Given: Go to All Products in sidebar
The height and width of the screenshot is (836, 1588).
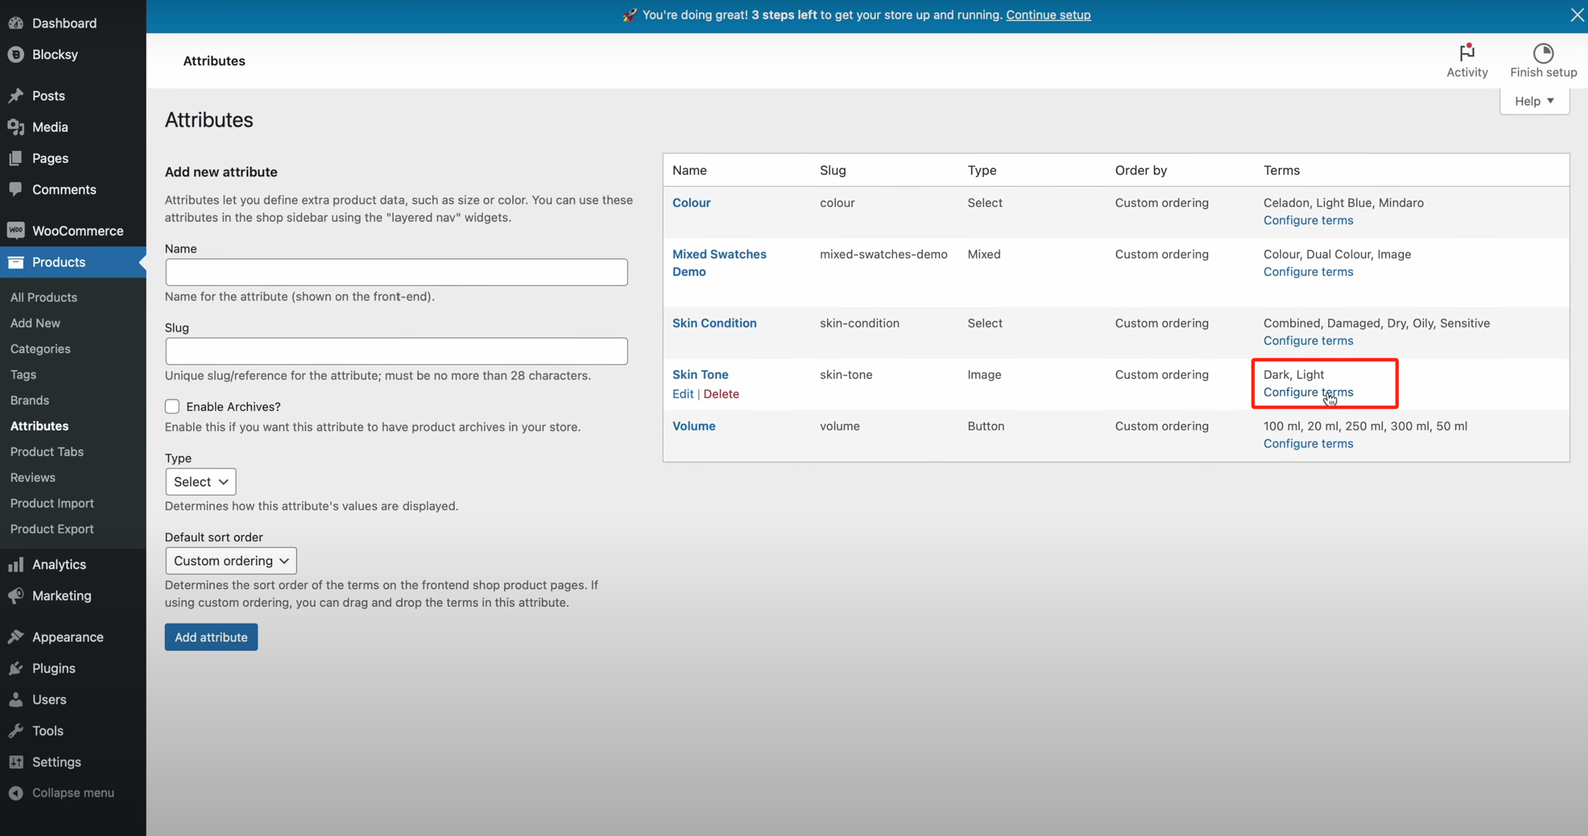Looking at the screenshot, I should (43, 297).
